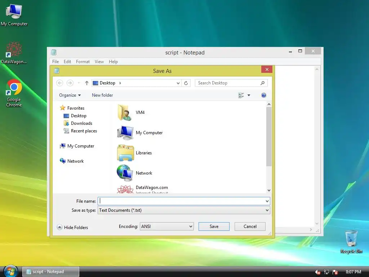Select Recent places in navigation pane
This screenshot has width=369, height=277.
pos(84,131)
